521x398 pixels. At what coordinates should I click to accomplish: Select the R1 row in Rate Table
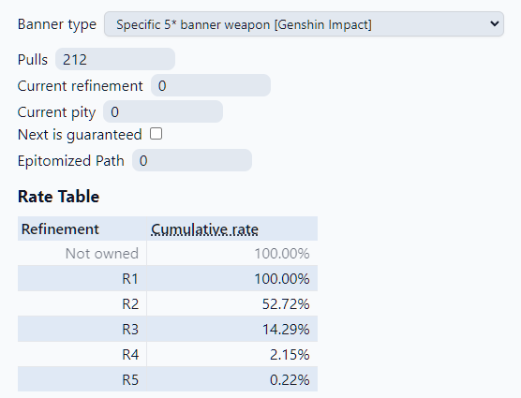point(168,278)
